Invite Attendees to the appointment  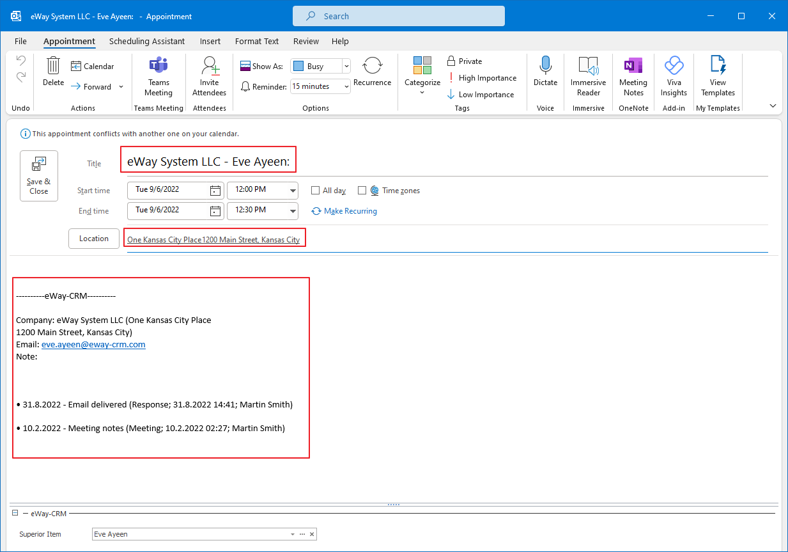[x=209, y=76]
